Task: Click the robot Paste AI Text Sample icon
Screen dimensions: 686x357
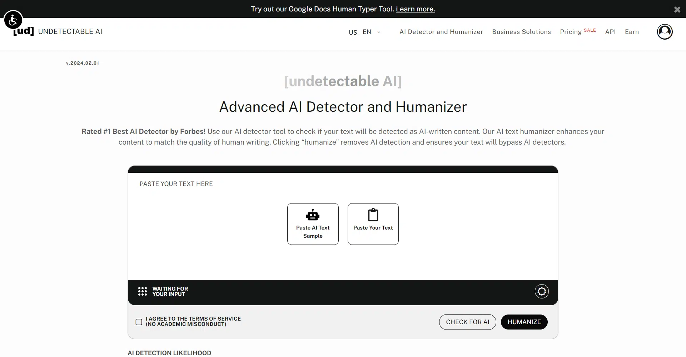Action: pyautogui.click(x=313, y=215)
